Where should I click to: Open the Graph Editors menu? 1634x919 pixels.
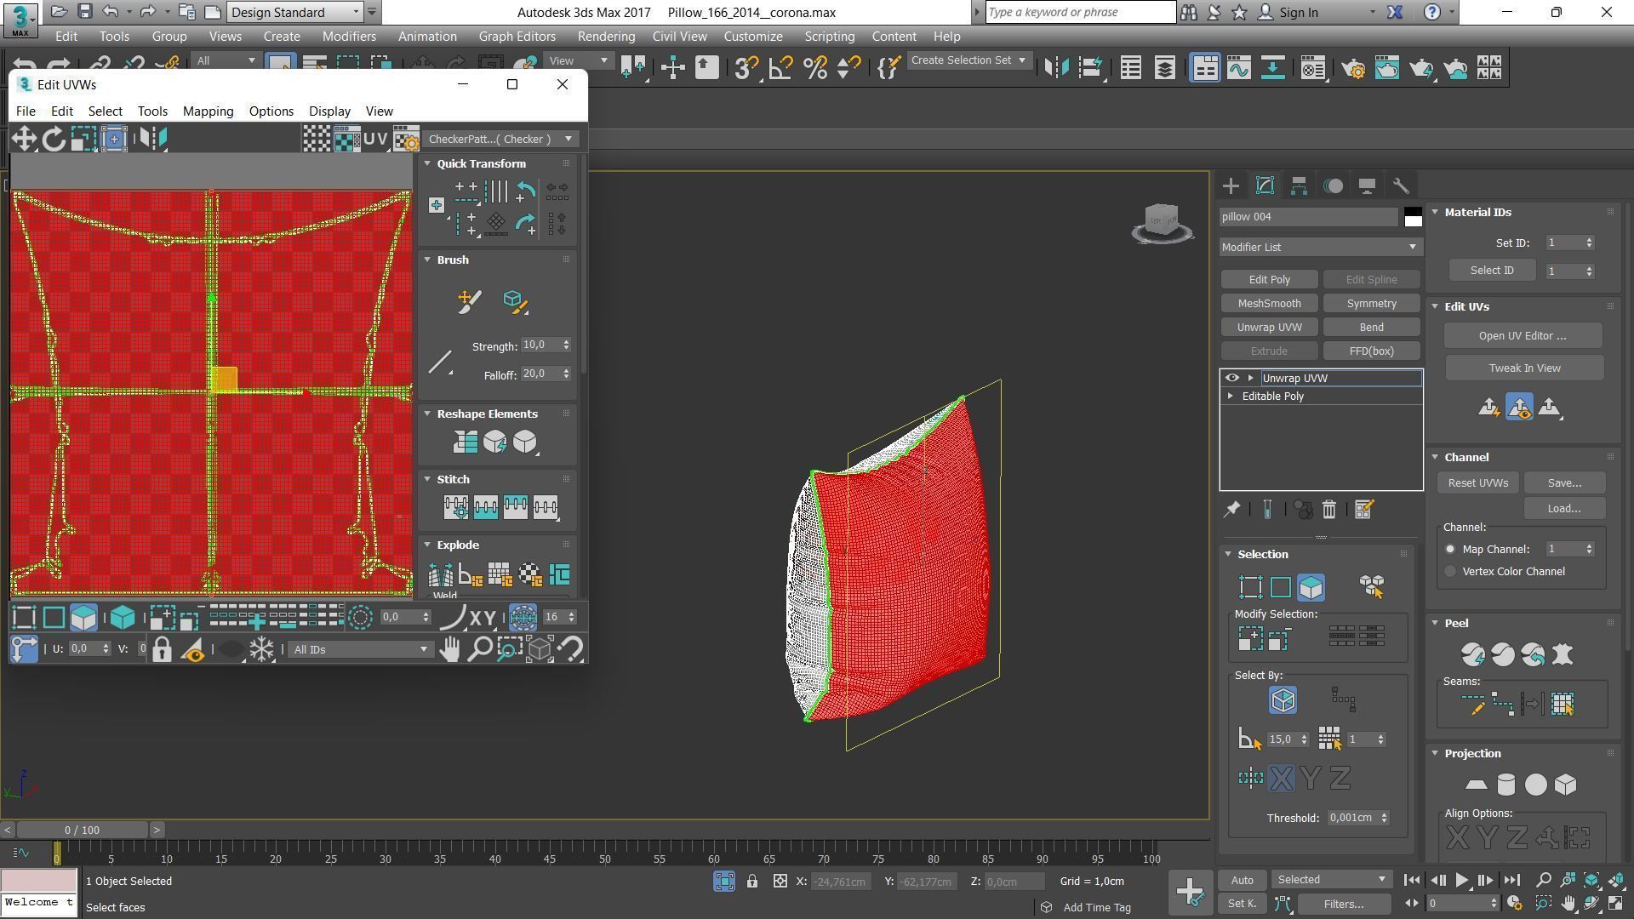(517, 37)
